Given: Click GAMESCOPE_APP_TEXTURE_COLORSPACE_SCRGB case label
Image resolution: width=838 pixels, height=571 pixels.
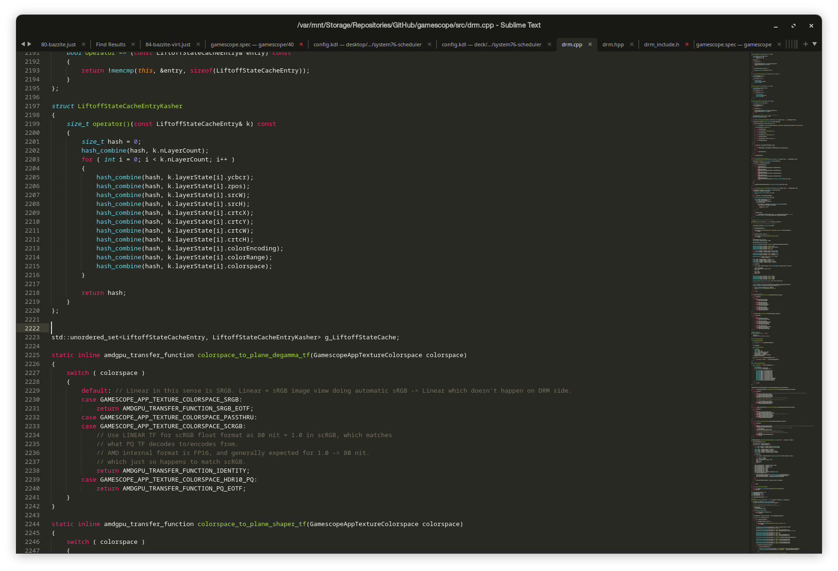Looking at the screenshot, I should 171,426.
